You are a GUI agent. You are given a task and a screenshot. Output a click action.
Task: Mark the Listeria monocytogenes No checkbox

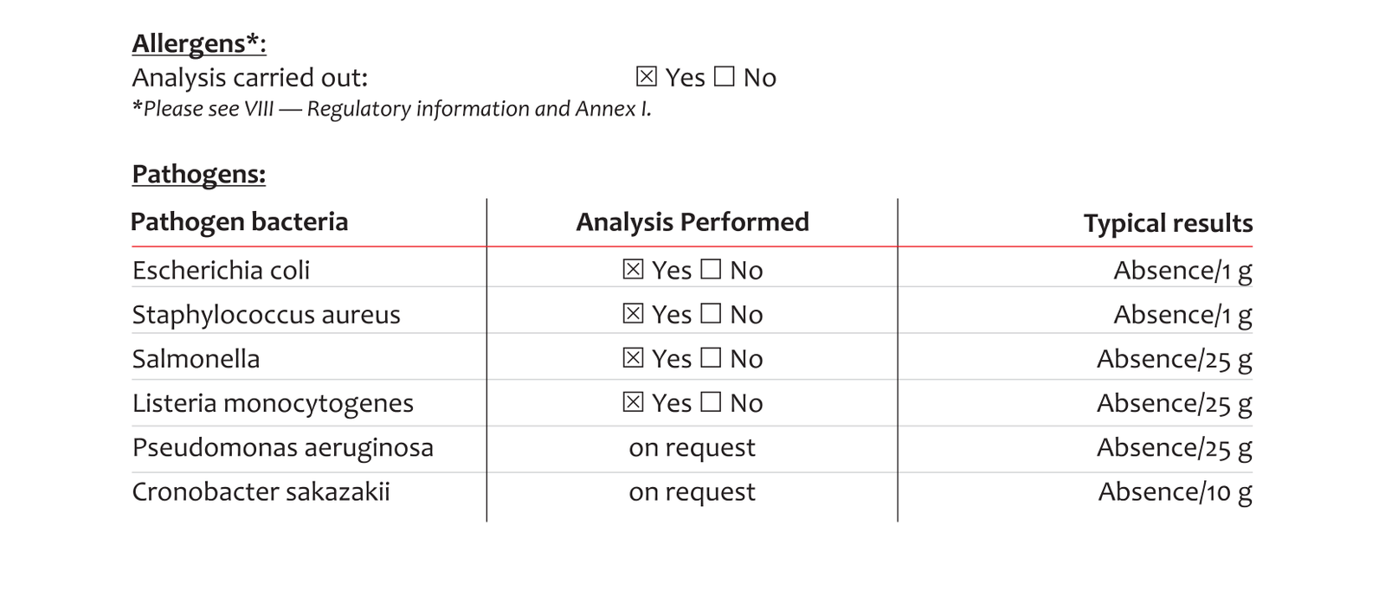711,402
